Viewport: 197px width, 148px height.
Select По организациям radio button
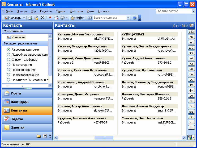8,70
